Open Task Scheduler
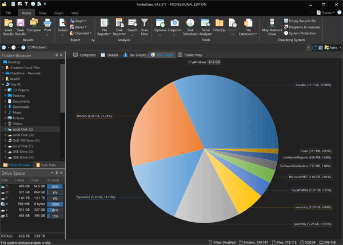343x245 pixels. pos(190,27)
